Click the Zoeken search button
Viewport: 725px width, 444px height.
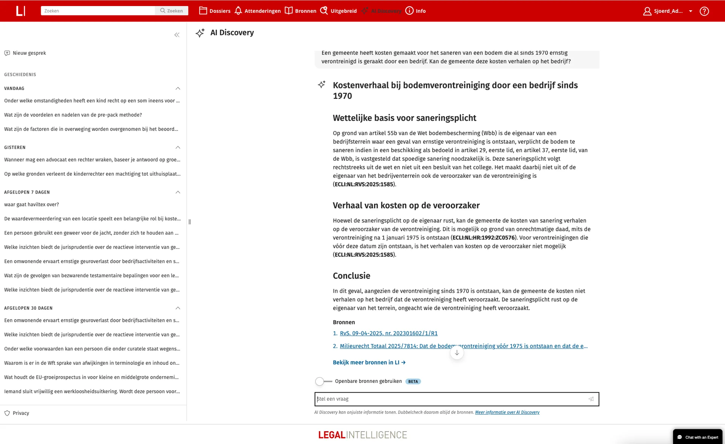click(171, 11)
